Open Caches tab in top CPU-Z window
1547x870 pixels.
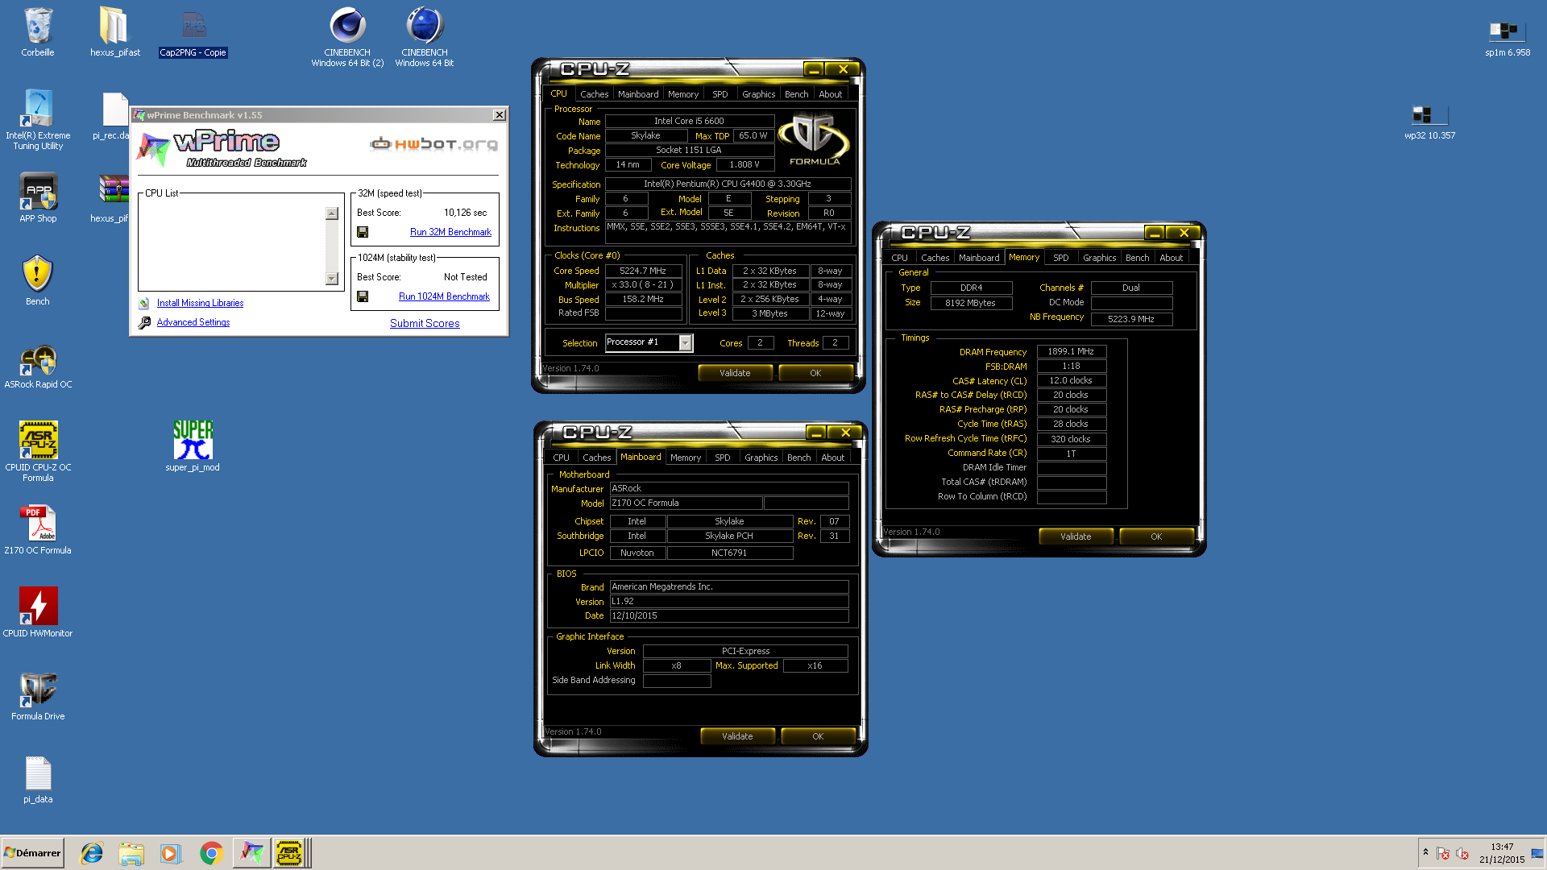(594, 94)
